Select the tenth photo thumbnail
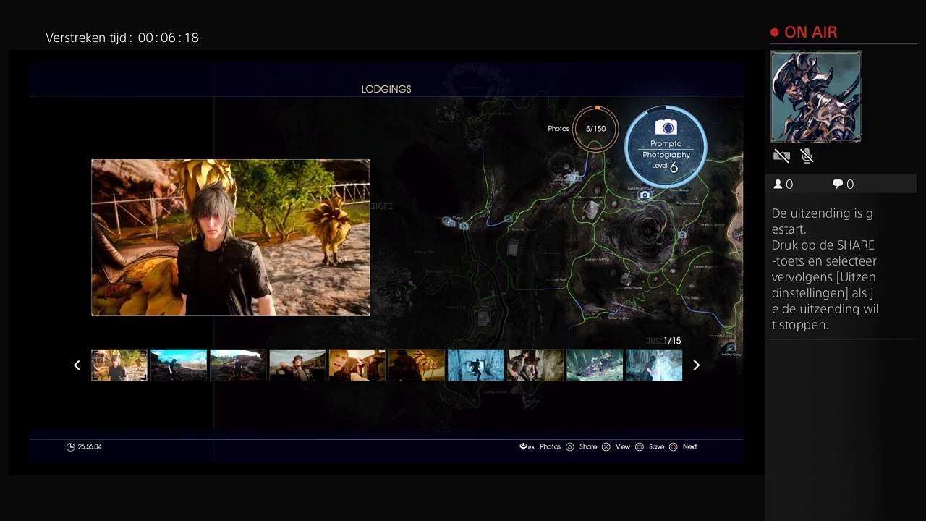Viewport: 926px width, 521px height. [x=654, y=365]
